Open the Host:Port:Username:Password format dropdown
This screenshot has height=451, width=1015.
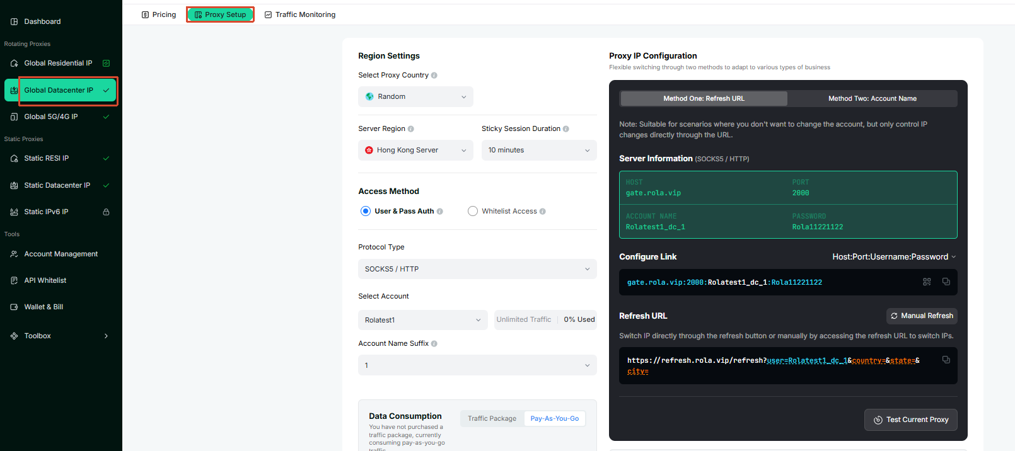(894, 257)
